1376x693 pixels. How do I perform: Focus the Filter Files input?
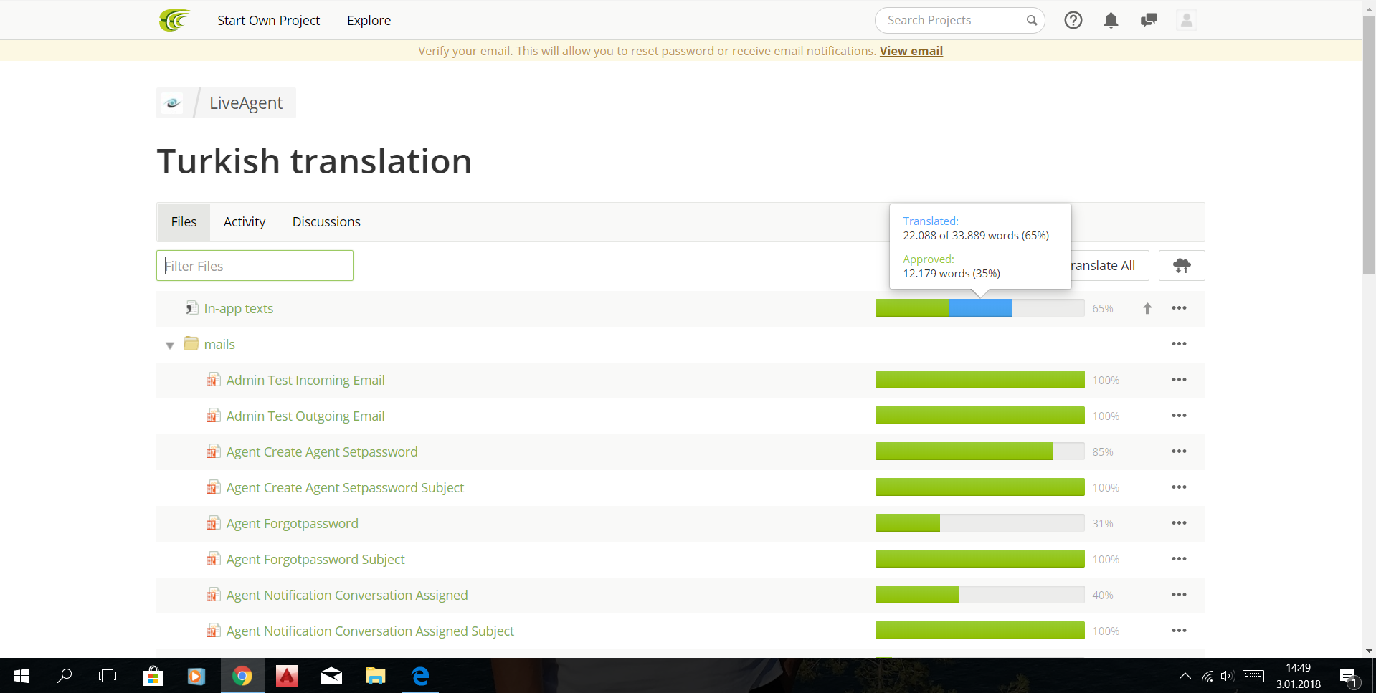point(255,266)
